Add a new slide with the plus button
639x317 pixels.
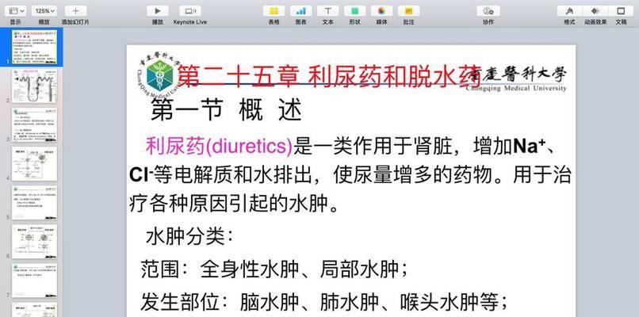click(x=75, y=11)
